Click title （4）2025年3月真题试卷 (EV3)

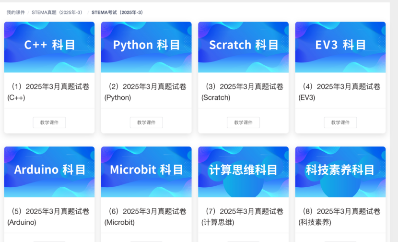click(x=339, y=92)
